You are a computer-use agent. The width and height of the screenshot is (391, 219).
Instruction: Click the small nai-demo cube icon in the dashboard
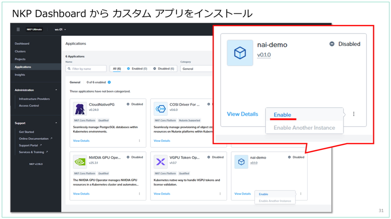pos(241,162)
